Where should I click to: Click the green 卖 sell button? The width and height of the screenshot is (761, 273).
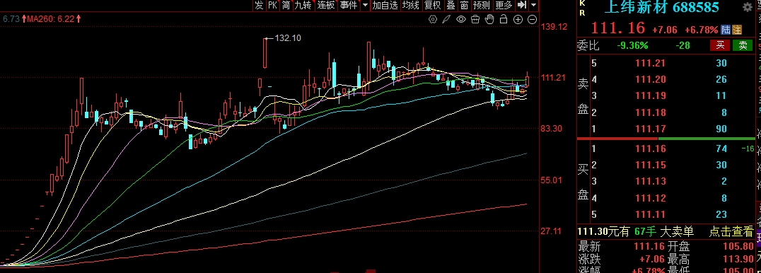743,46
